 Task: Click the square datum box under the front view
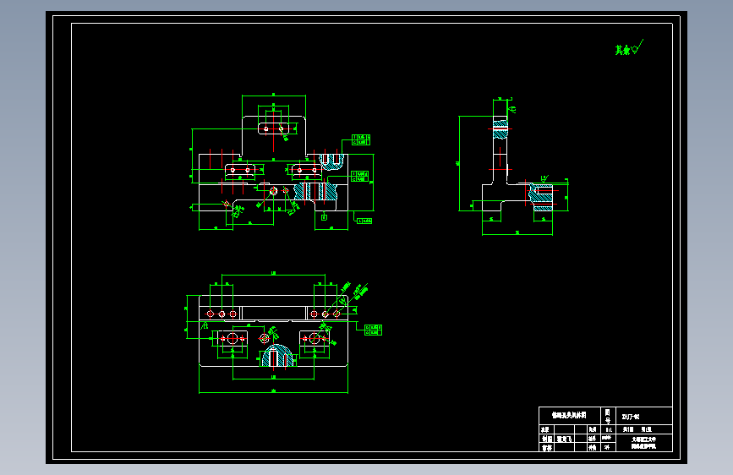[x=324, y=217]
